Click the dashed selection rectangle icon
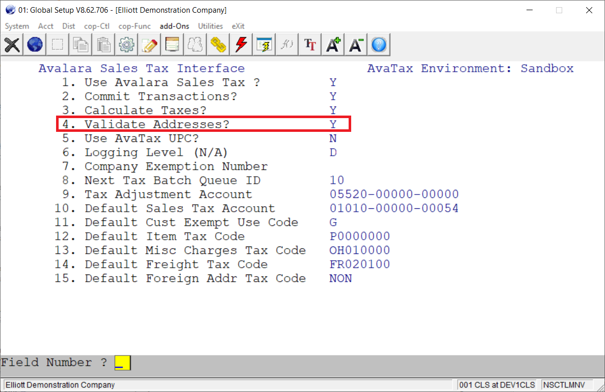The image size is (605, 392). click(58, 45)
